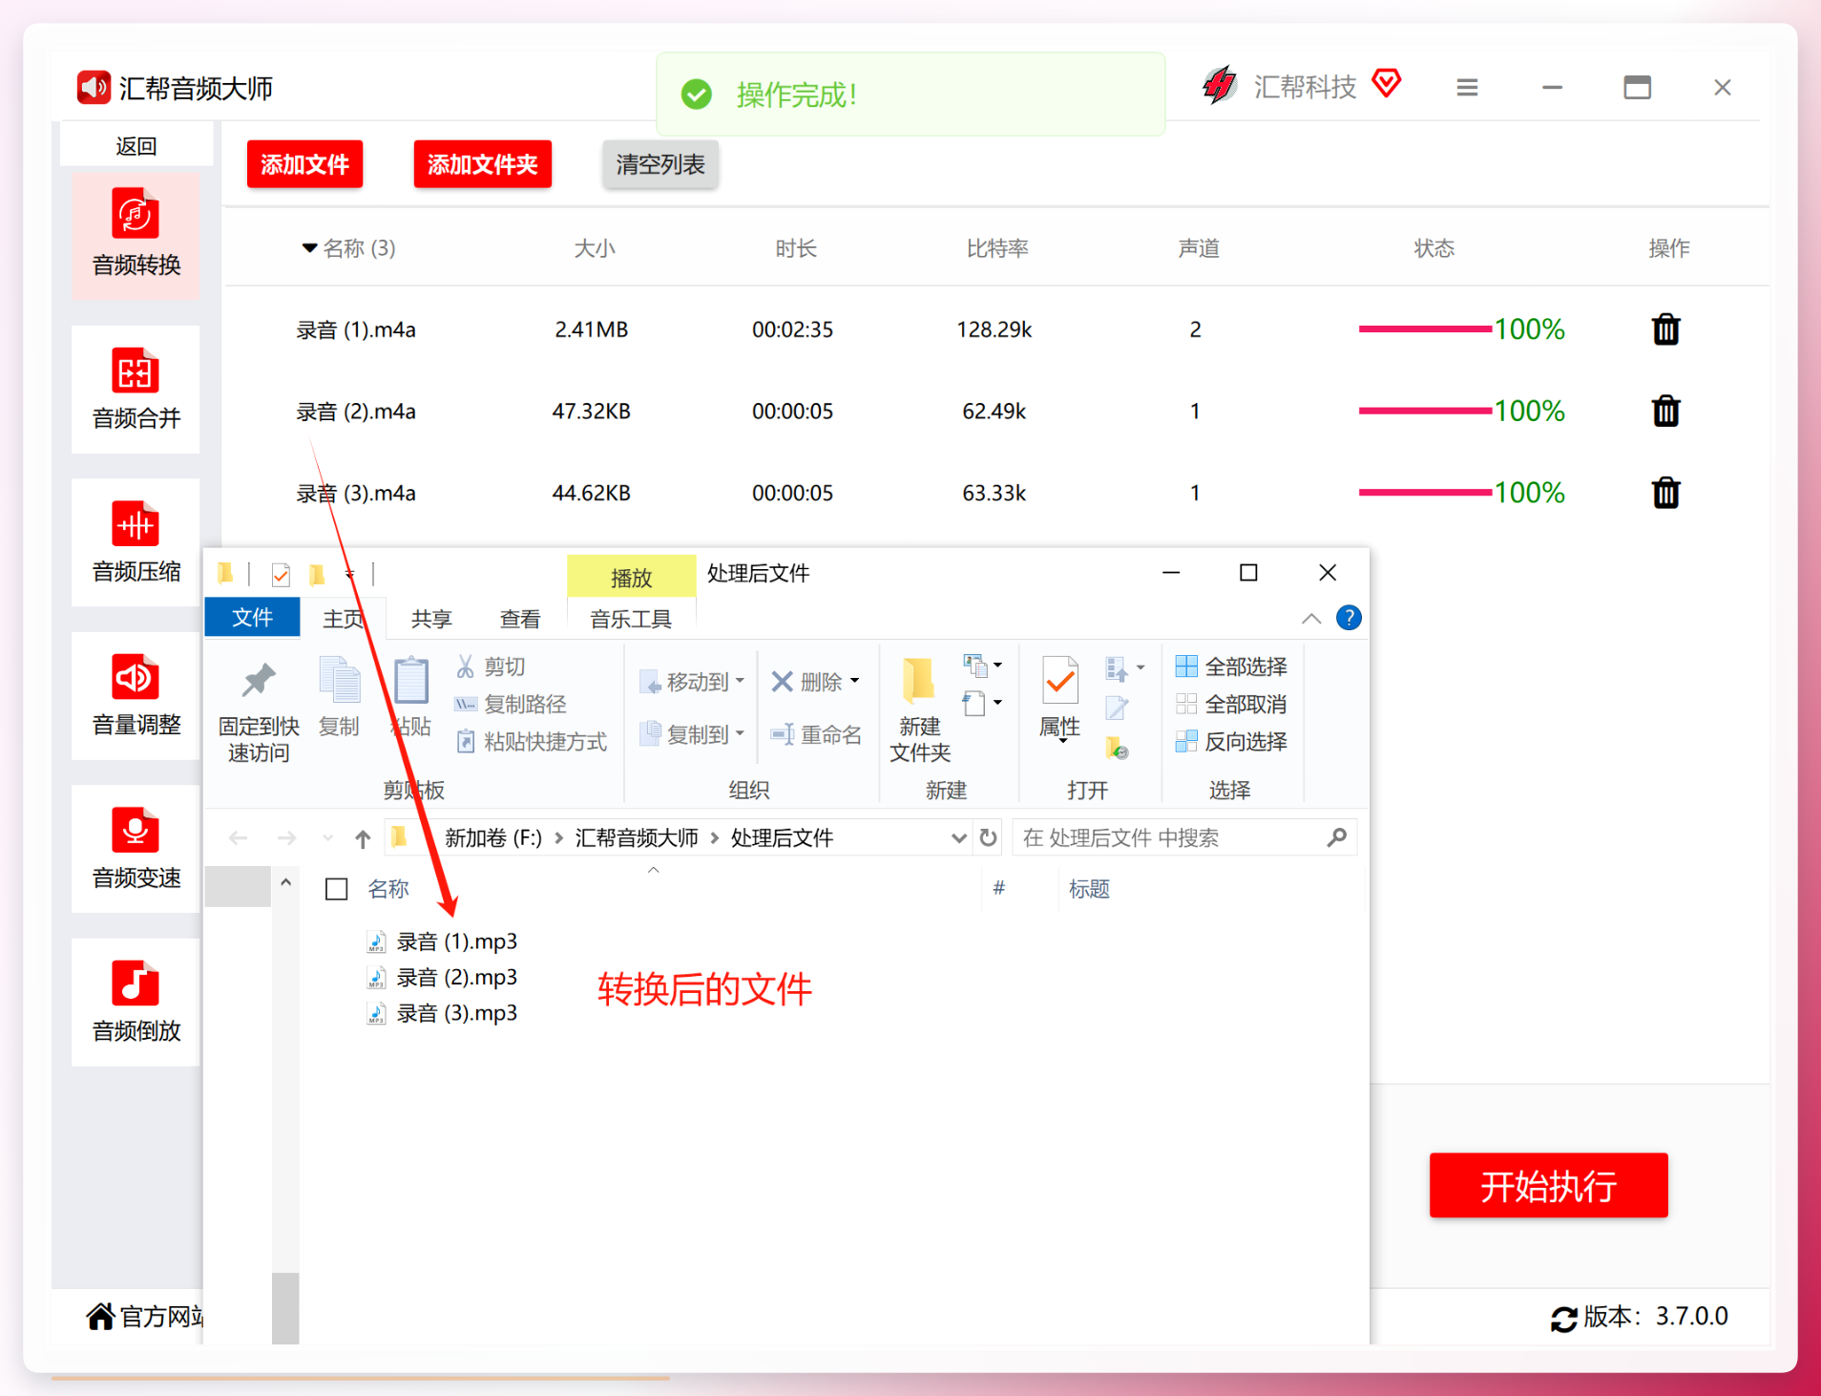Screen dimensions: 1821x1396
Task: Open the 音量调整 volume adjust tool
Action: (x=136, y=695)
